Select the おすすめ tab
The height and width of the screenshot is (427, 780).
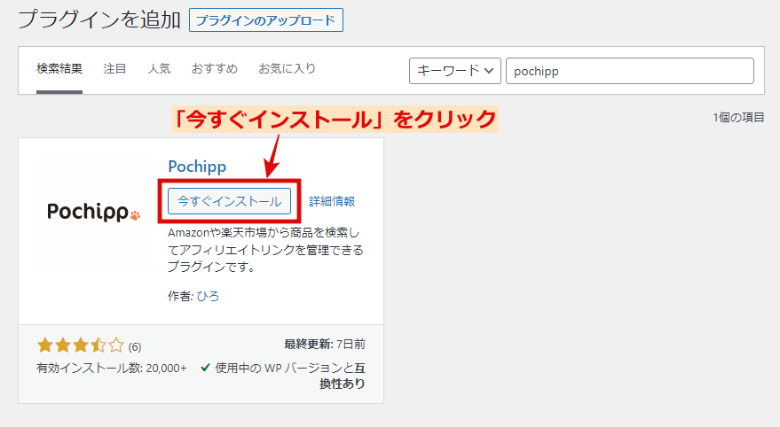click(x=215, y=68)
